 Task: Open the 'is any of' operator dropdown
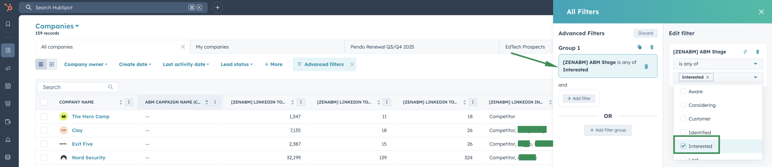(x=718, y=64)
